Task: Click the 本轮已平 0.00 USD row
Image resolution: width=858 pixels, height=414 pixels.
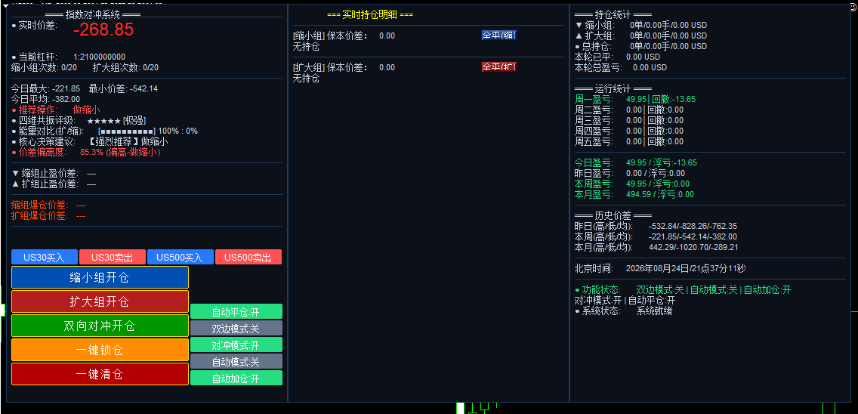Action: pyautogui.click(x=617, y=57)
